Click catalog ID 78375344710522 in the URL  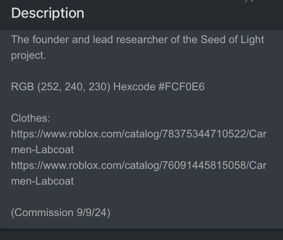point(204,134)
